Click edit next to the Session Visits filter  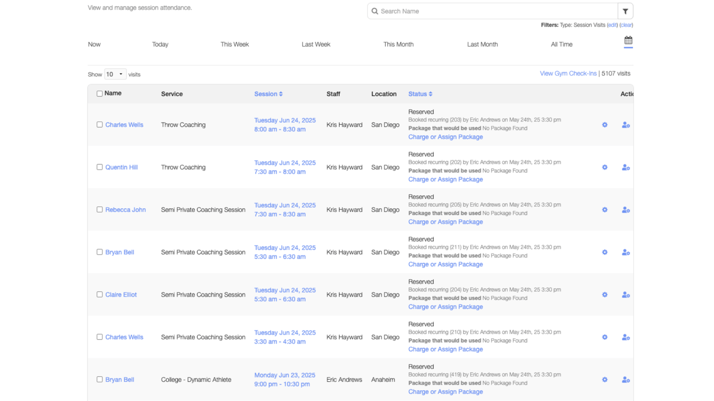[x=612, y=25]
